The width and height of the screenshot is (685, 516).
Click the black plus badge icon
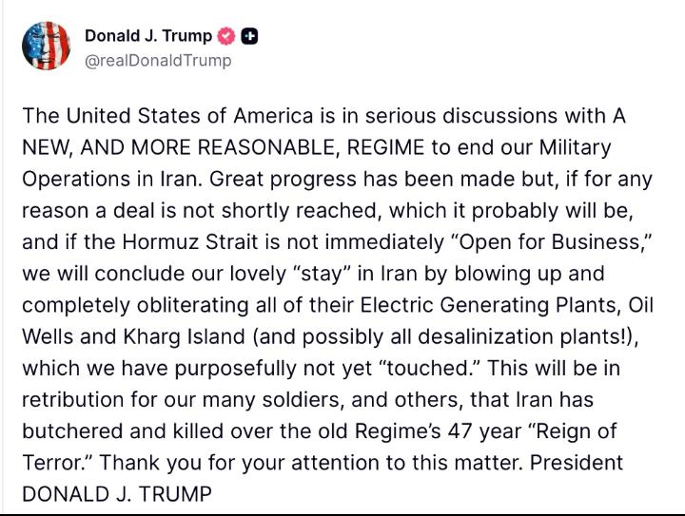(x=249, y=37)
